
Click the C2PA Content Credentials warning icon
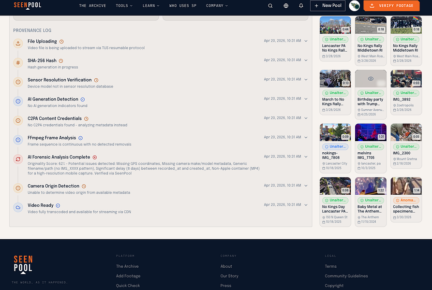(18, 120)
